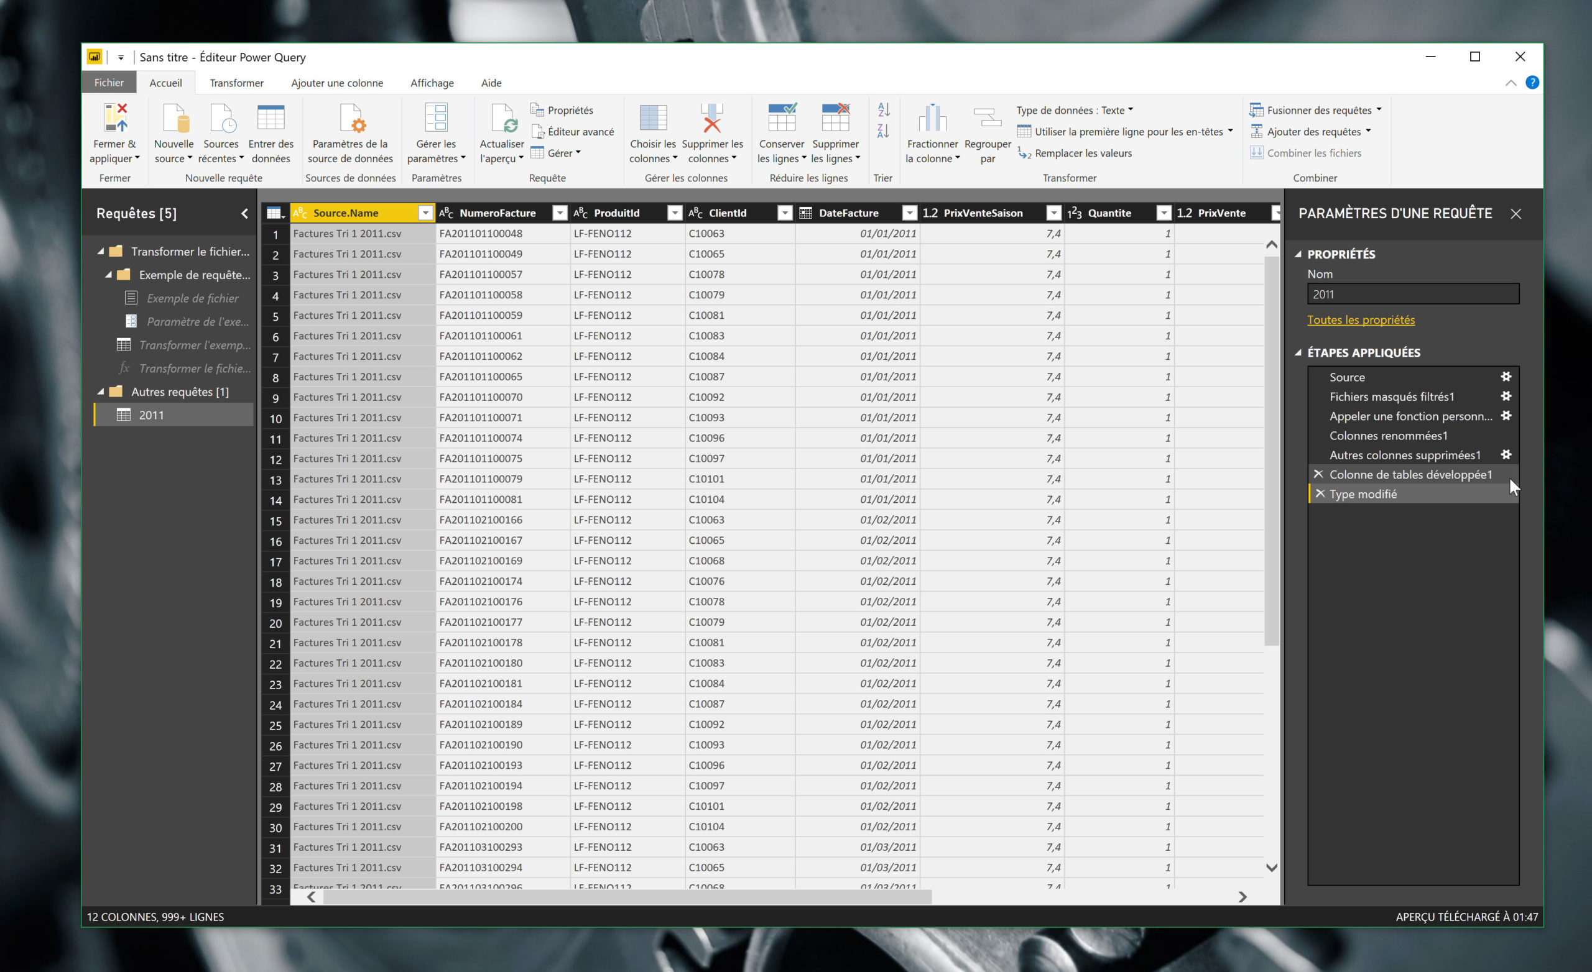Viewport: 1592px width, 972px height.
Task: Click Entrer des données table icon
Action: pyautogui.click(x=271, y=117)
